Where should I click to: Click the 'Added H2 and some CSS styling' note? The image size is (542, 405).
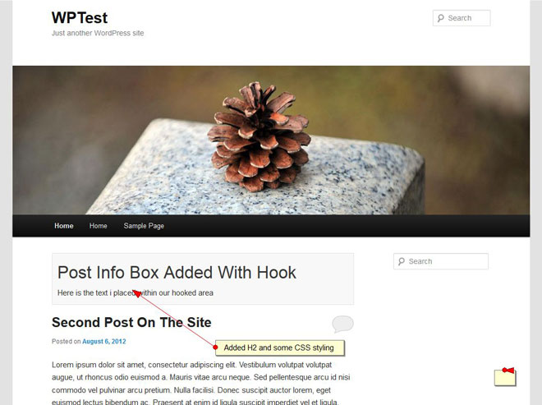coord(279,348)
